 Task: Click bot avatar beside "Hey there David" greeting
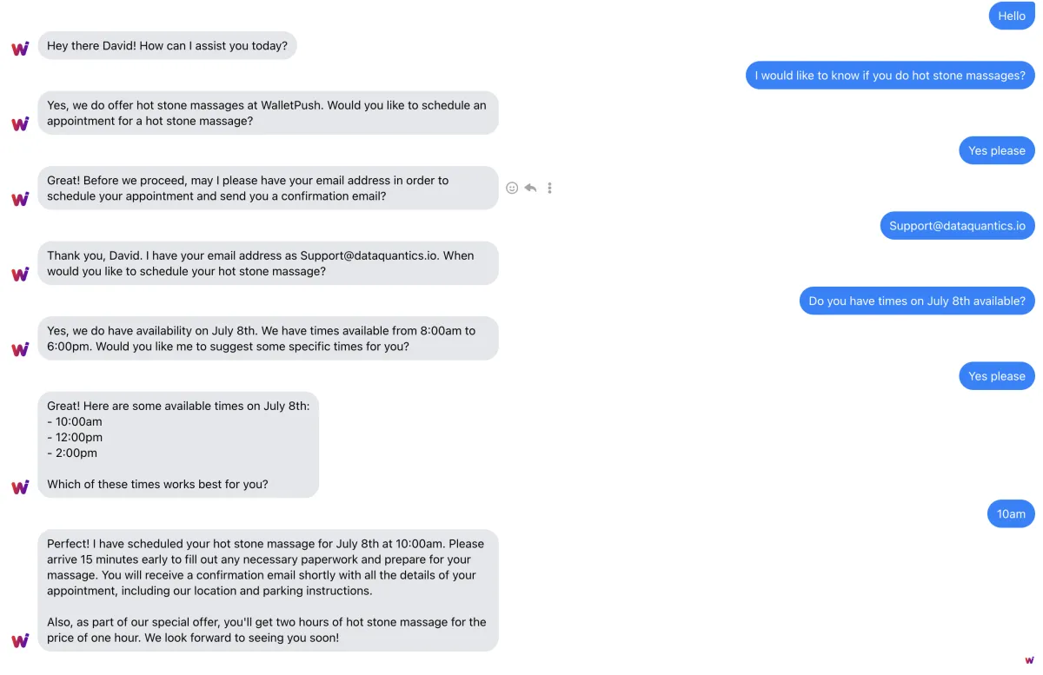(20, 49)
